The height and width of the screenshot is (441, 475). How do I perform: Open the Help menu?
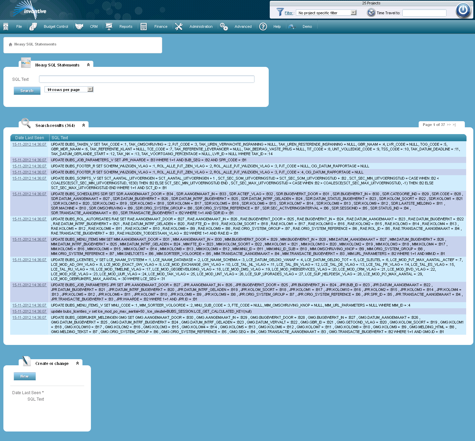click(x=277, y=26)
